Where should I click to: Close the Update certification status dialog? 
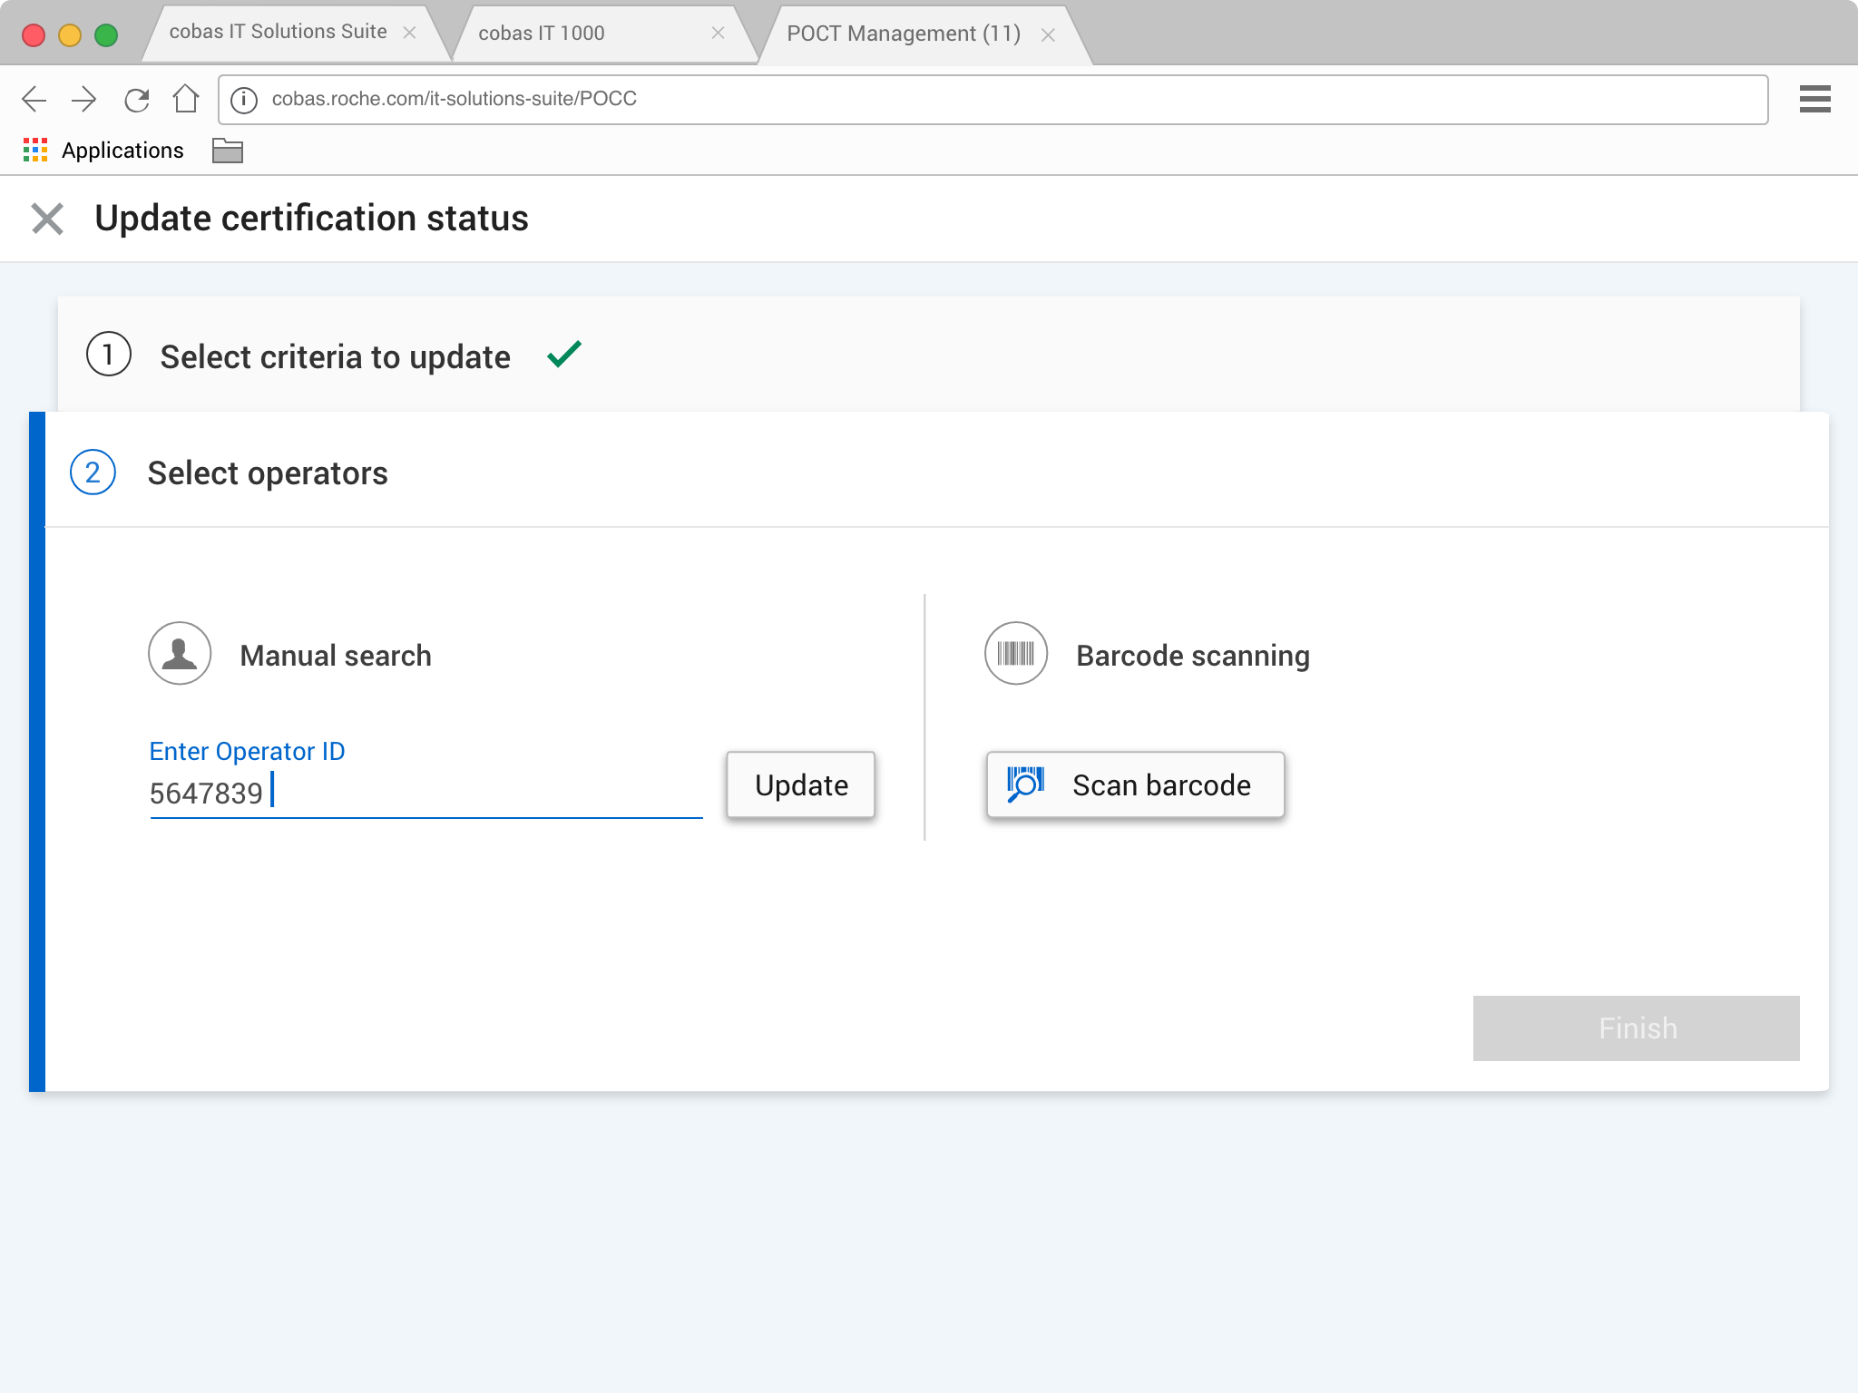(47, 219)
